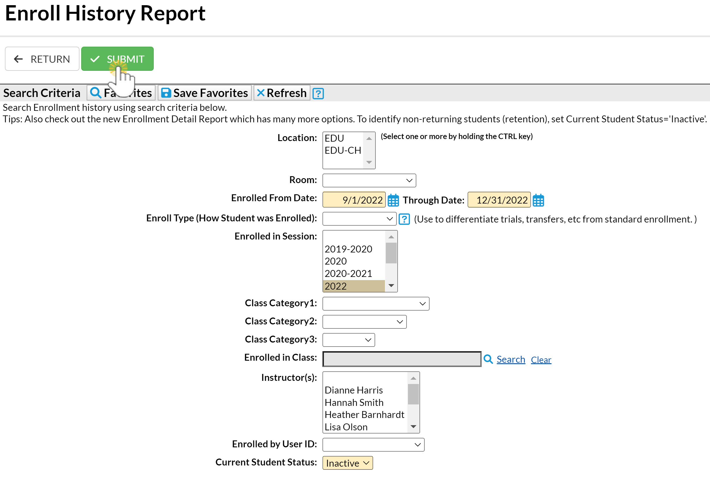The width and height of the screenshot is (710, 481).
Task: Select EDU-CH in Location list
Action: (x=343, y=151)
